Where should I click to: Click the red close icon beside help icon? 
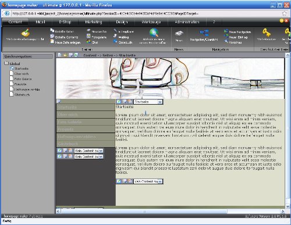pos(286,21)
